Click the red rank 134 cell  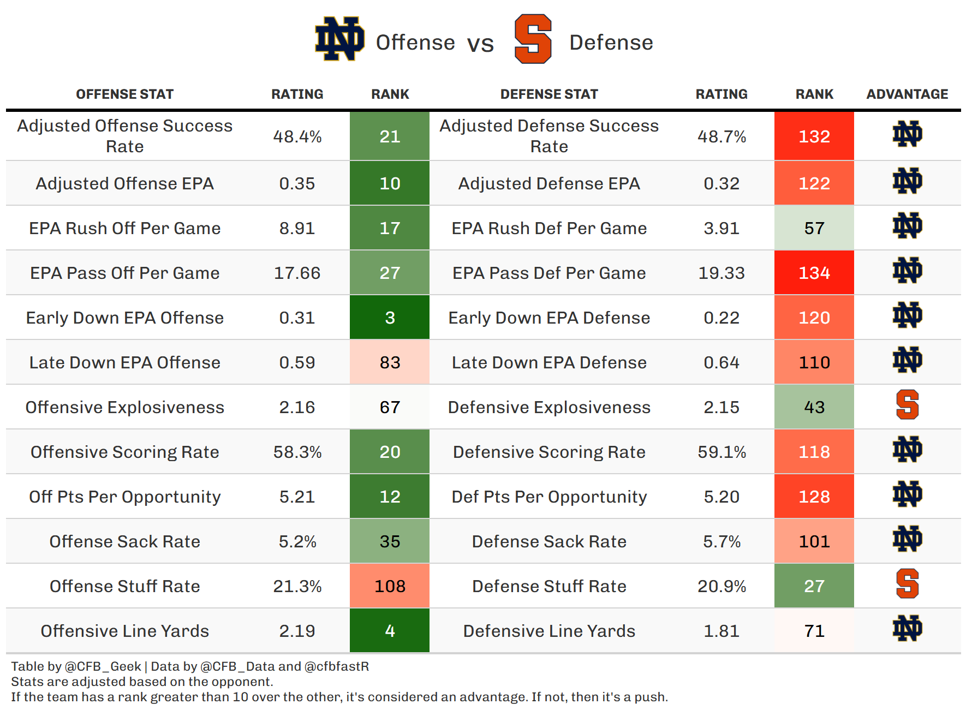(814, 273)
